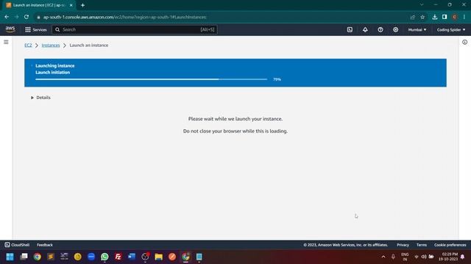This screenshot has width=471, height=264.
Task: Open the info panel icon on right
Action: tap(464, 43)
